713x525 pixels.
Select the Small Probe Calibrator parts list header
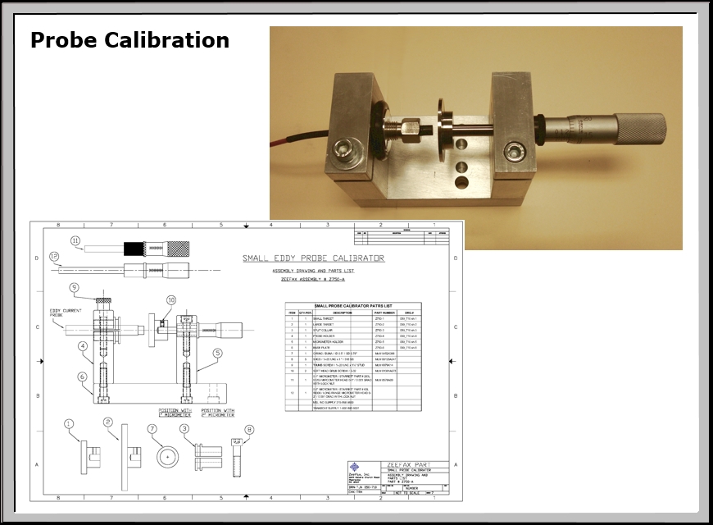point(353,306)
